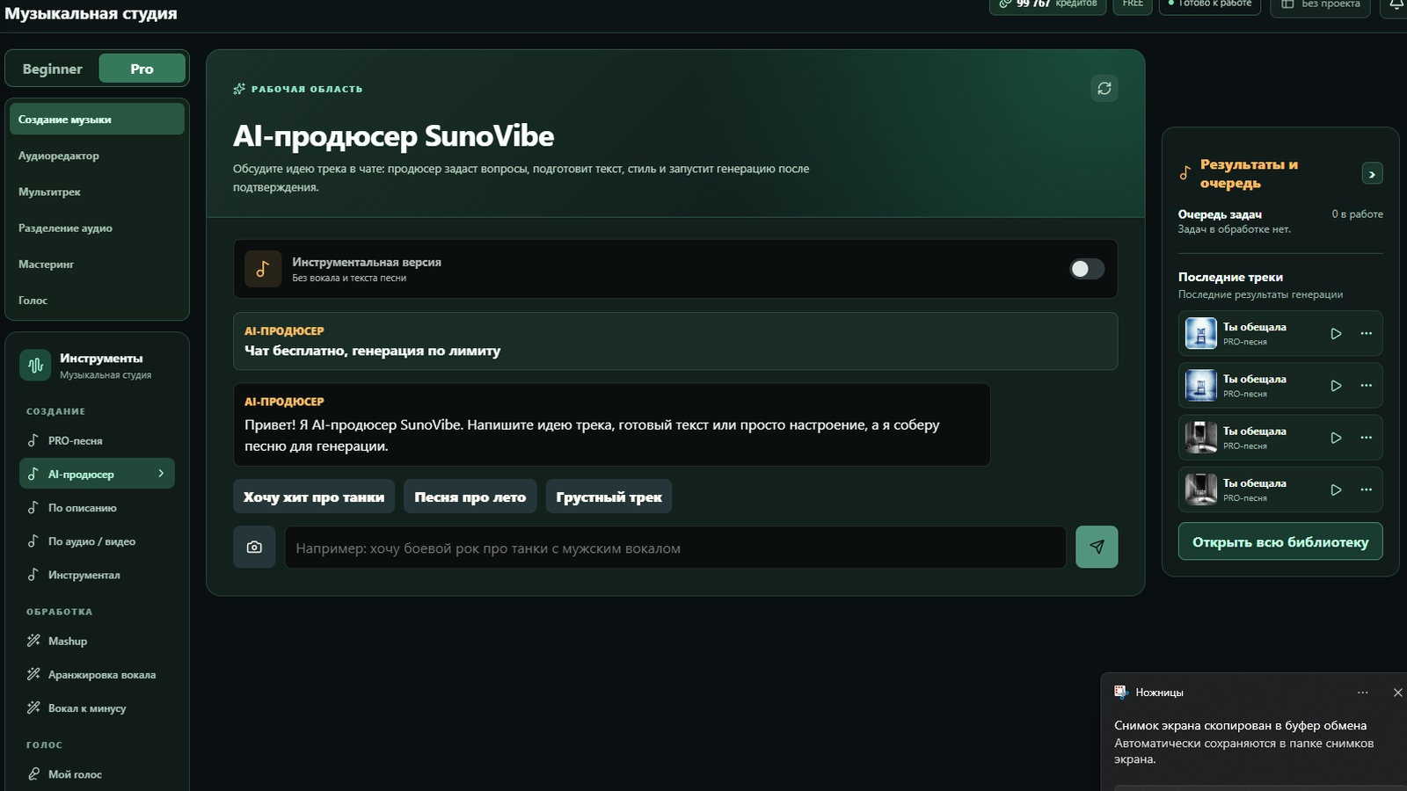The height and width of the screenshot is (791, 1407).
Task: Open Инструментал creation tool
Action: coord(97,575)
